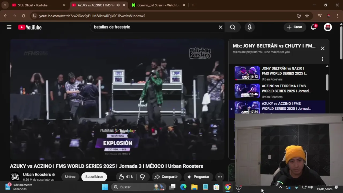Click the Suscribirse button
Viewport: 343px width, 193px height.
[94, 177]
